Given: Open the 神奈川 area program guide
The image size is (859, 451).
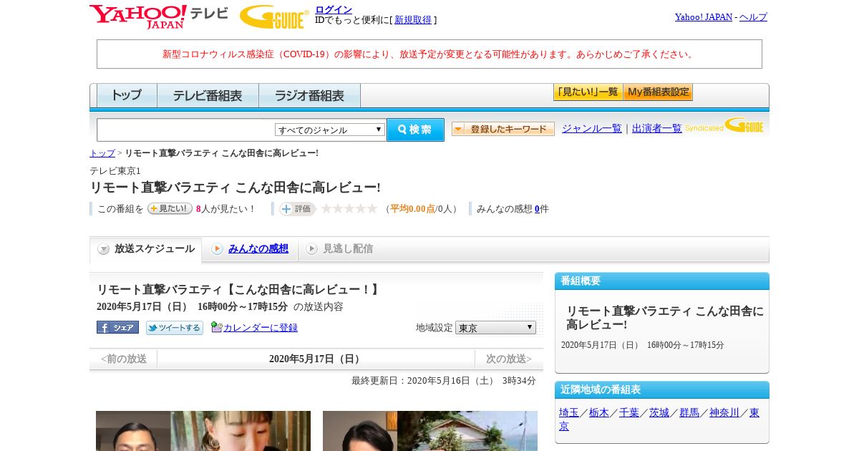Looking at the screenshot, I should point(724,412).
